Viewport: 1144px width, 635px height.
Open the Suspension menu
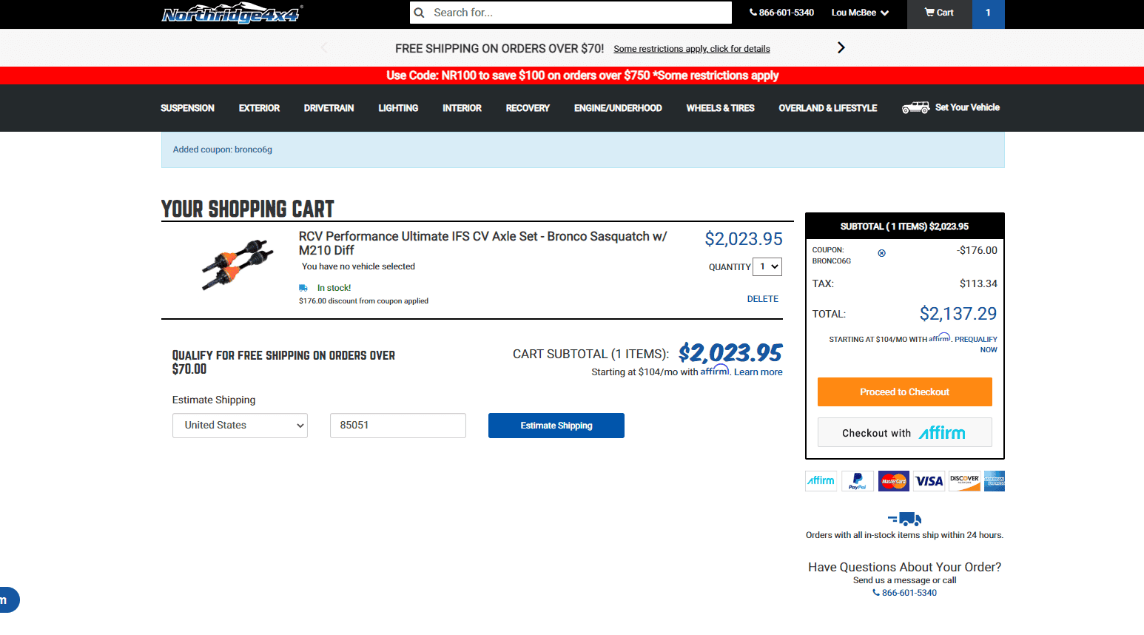tap(187, 108)
